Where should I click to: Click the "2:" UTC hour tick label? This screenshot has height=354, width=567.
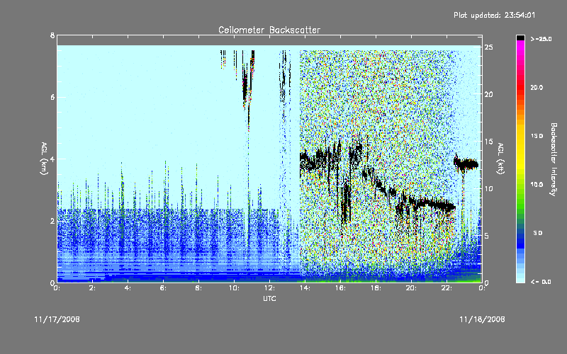coord(93,288)
